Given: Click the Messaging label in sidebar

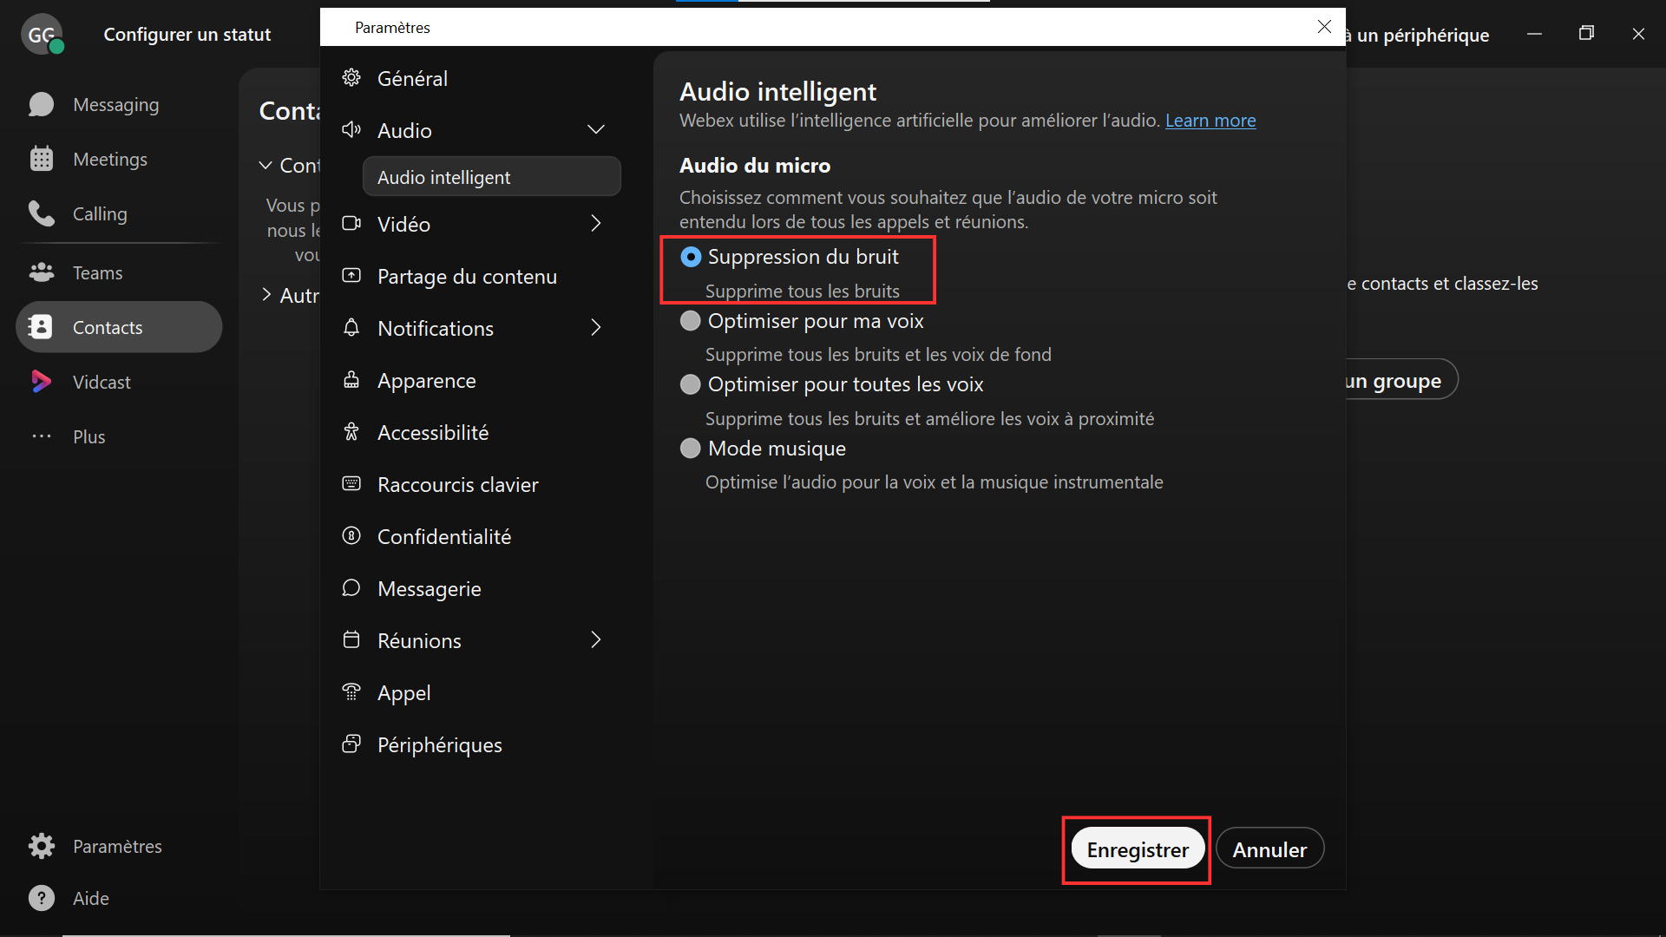Looking at the screenshot, I should (116, 105).
